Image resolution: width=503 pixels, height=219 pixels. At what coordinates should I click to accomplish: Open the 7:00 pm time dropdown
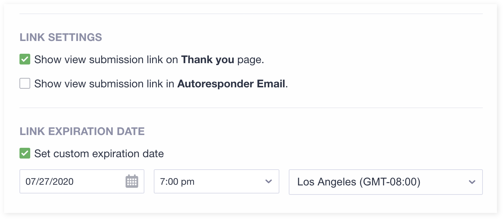pyautogui.click(x=216, y=181)
